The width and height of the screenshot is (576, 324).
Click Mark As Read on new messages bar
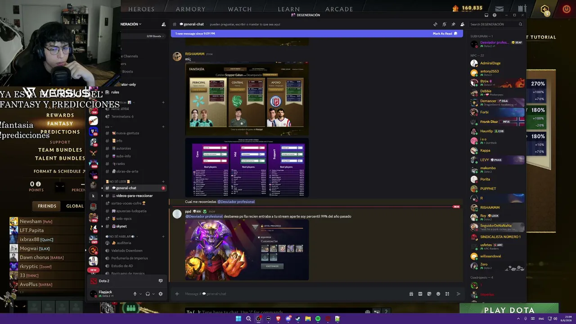point(445,34)
